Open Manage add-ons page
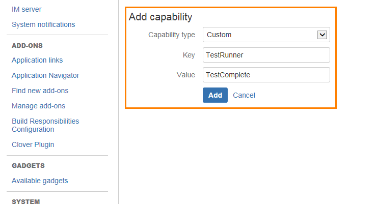The image size is (377, 204). [38, 106]
